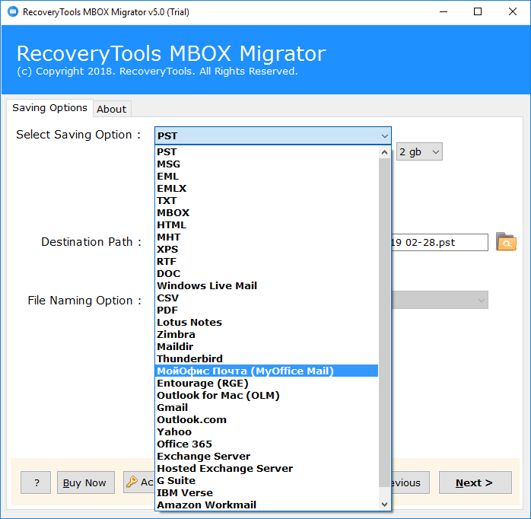The height and width of the screenshot is (519, 531).
Task: Select Maildir saving option
Action: click(267, 347)
